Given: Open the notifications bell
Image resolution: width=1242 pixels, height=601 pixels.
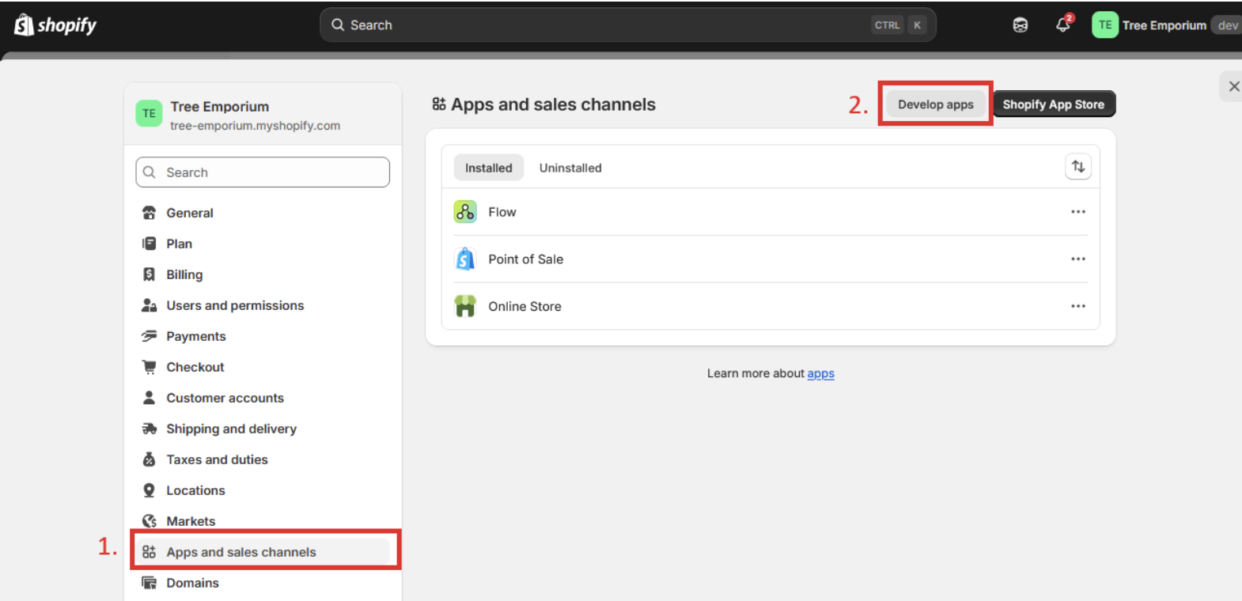Looking at the screenshot, I should (1063, 25).
